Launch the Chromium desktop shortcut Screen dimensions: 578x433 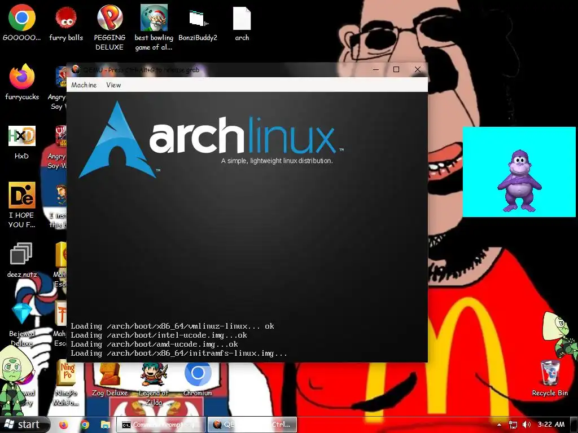pyautogui.click(x=198, y=379)
